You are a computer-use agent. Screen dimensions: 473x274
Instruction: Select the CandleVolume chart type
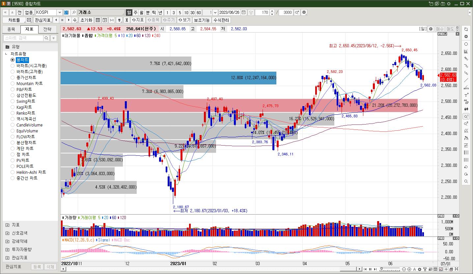[13, 125]
